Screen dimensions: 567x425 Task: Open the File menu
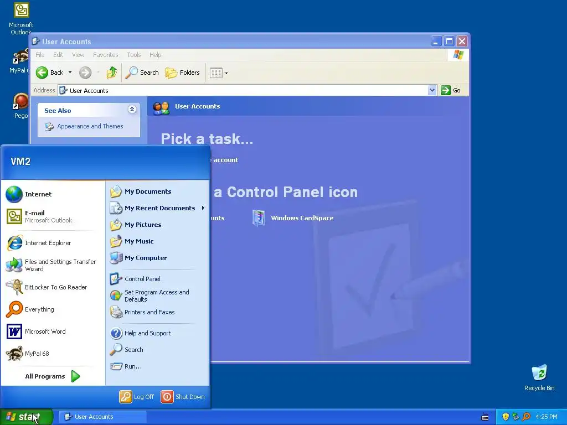[x=40, y=55]
